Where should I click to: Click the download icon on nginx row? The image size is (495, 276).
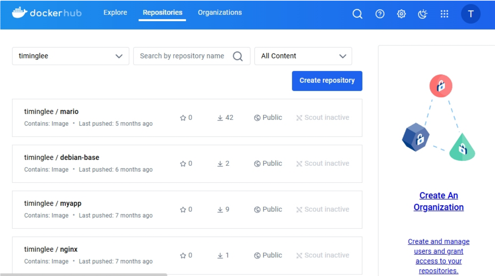tap(220, 255)
